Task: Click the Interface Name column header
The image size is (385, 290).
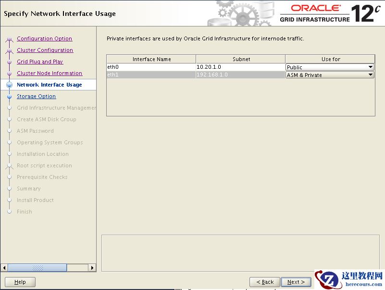Action: pyautogui.click(x=151, y=59)
